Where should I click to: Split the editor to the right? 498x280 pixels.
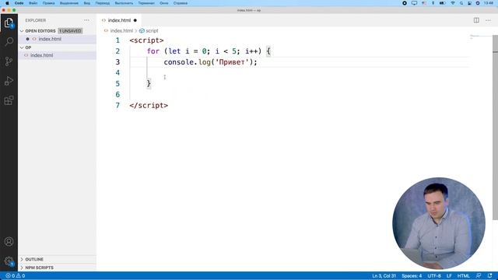(x=476, y=20)
